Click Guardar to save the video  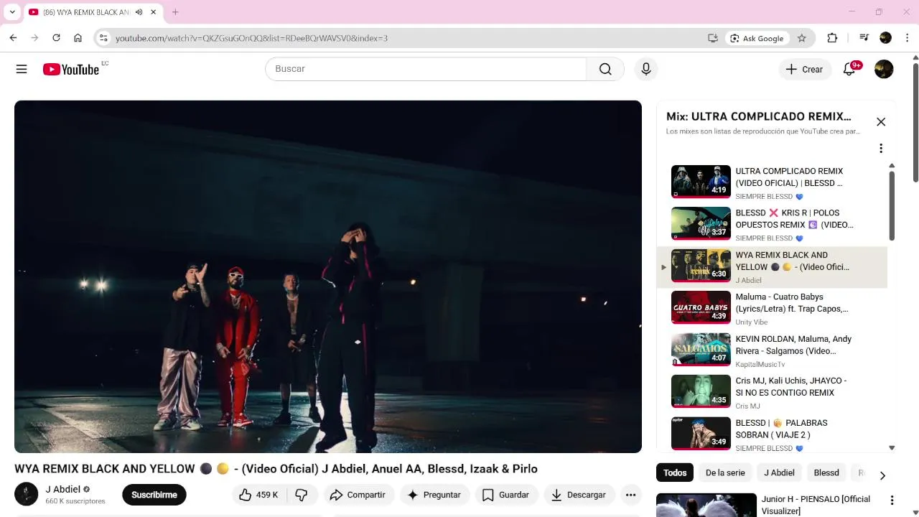(506, 495)
